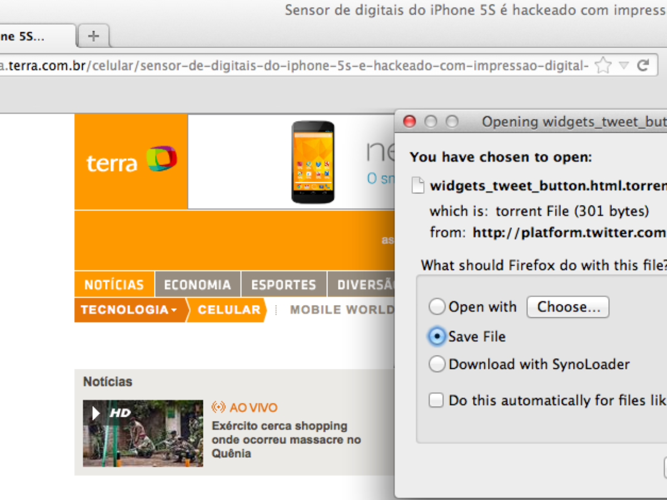Open the Notícias navigation tab
667x500 pixels.
[x=114, y=284]
